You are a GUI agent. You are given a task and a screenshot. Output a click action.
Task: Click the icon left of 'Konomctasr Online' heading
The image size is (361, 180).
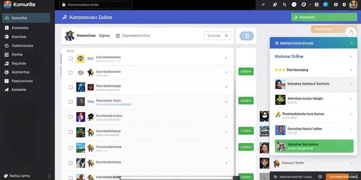[x=65, y=17]
